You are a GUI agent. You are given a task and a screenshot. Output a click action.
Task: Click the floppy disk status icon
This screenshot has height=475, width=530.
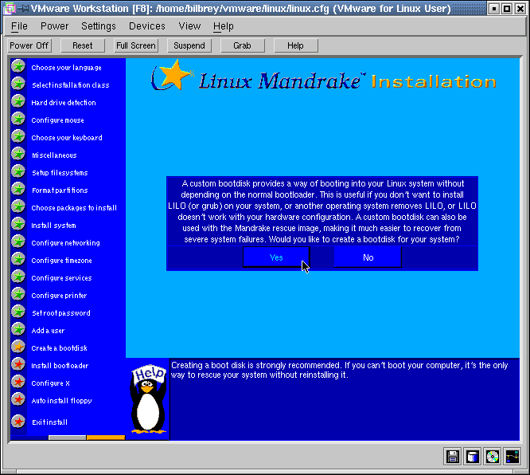click(453, 457)
